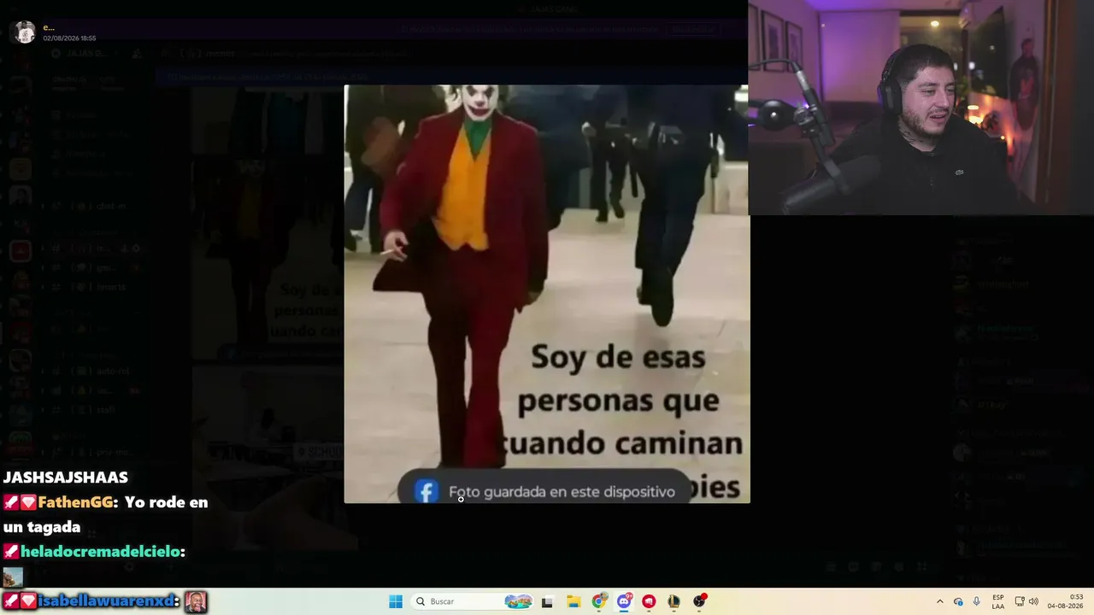Click the poster's avatar in image viewer
This screenshot has height=615, width=1094.
26,32
